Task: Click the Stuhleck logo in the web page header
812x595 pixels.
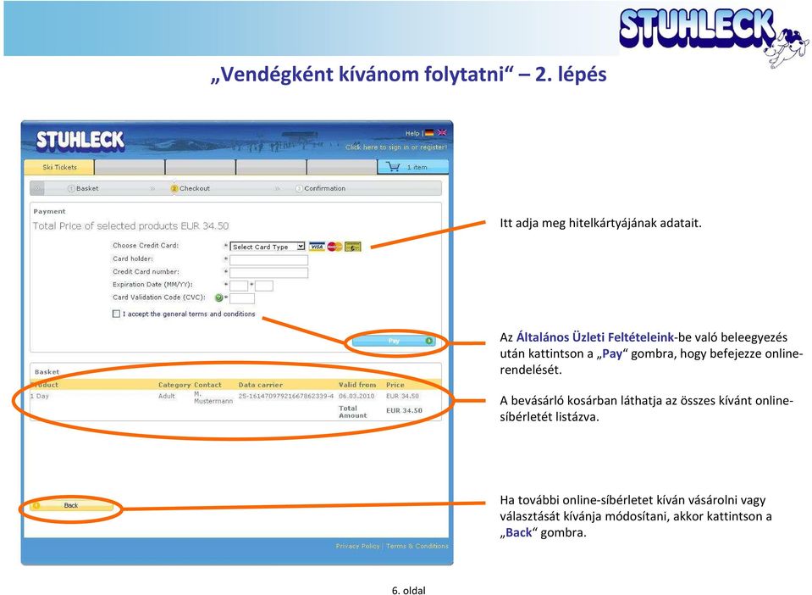Action: coord(80,141)
